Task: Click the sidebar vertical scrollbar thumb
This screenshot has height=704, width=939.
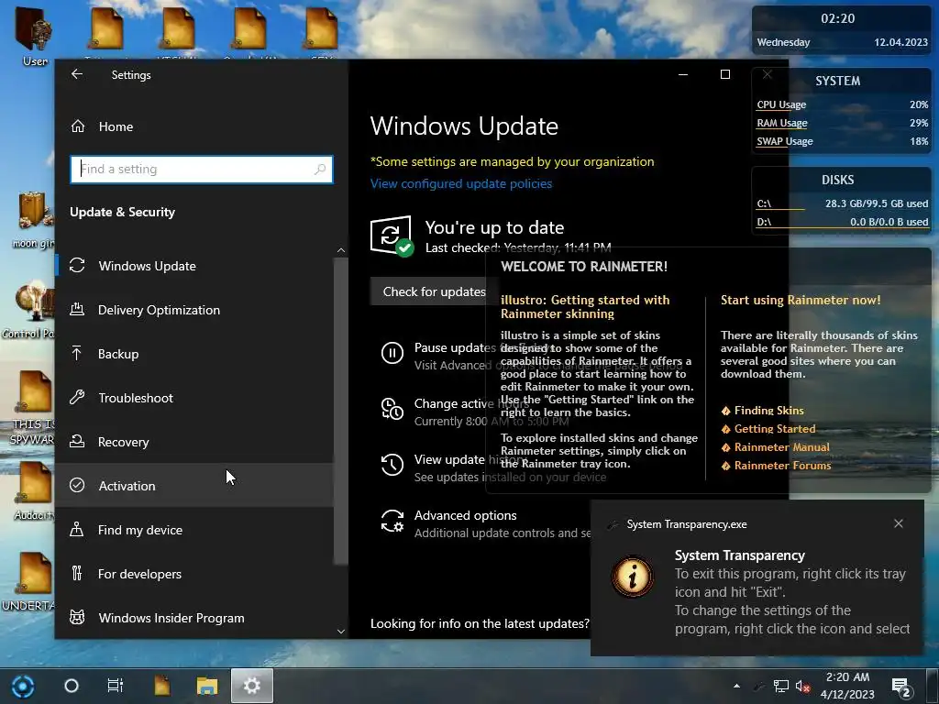Action: pos(341,411)
